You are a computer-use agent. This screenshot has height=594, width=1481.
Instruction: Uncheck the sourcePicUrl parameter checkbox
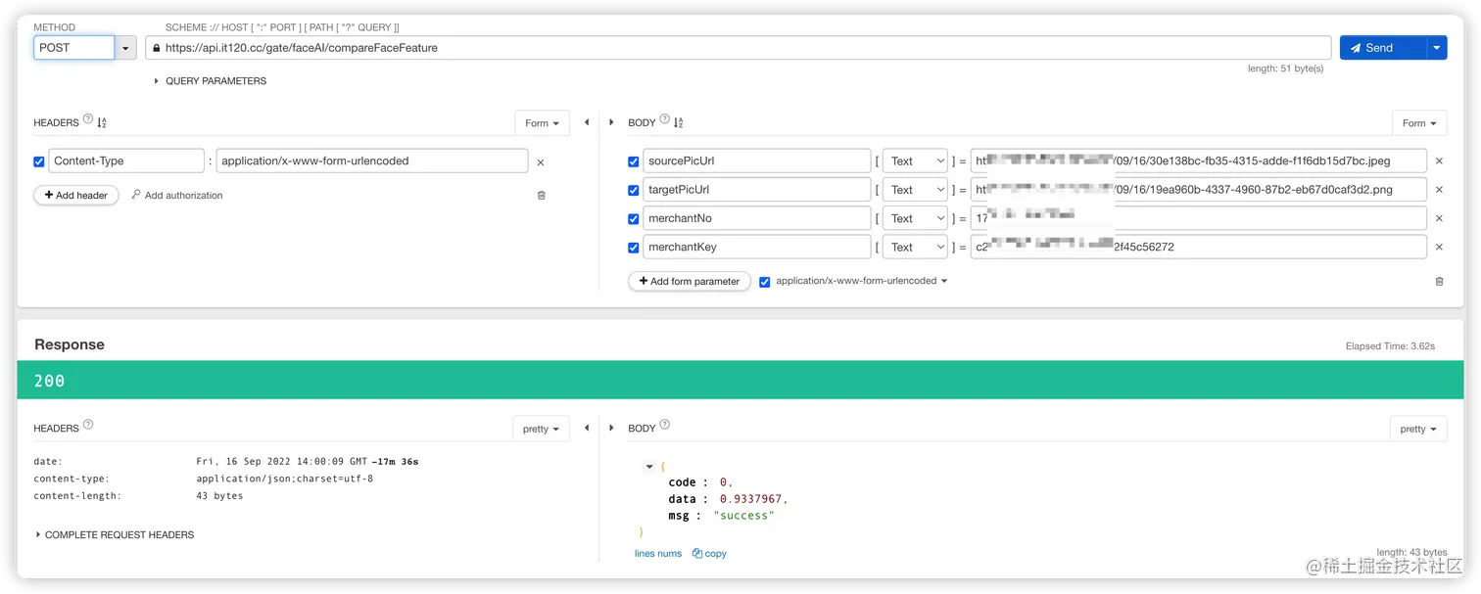(634, 161)
